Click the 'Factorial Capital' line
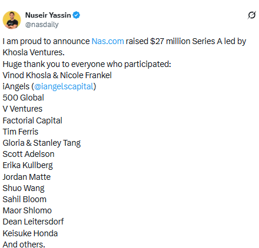Screen dimensions: 259x248 pyautogui.click(x=32, y=120)
